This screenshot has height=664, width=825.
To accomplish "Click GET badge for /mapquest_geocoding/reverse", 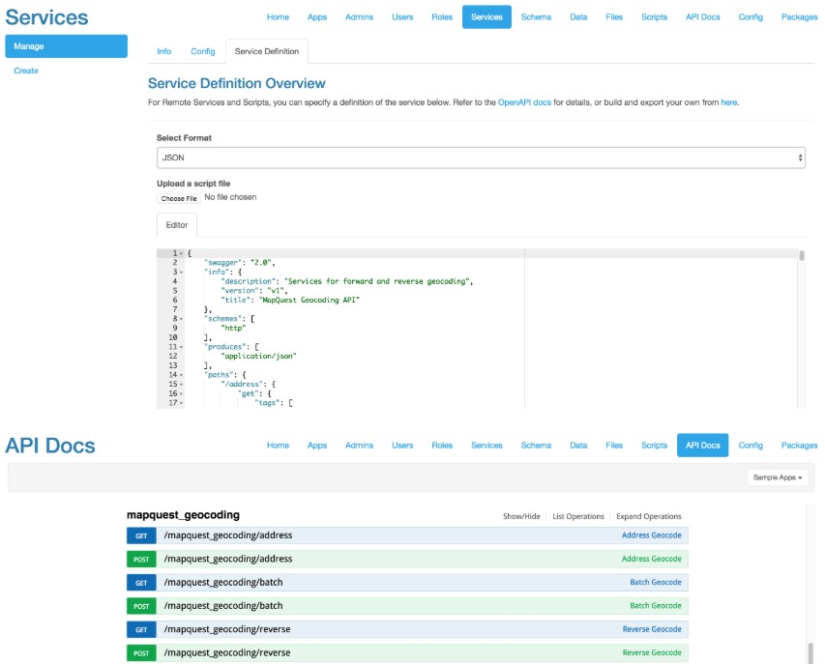I will [x=141, y=629].
